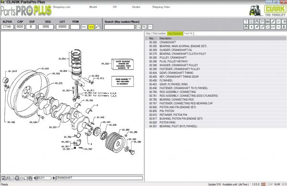
Task: Select row RETAINER, PISTON PIN
Action: coord(216,114)
